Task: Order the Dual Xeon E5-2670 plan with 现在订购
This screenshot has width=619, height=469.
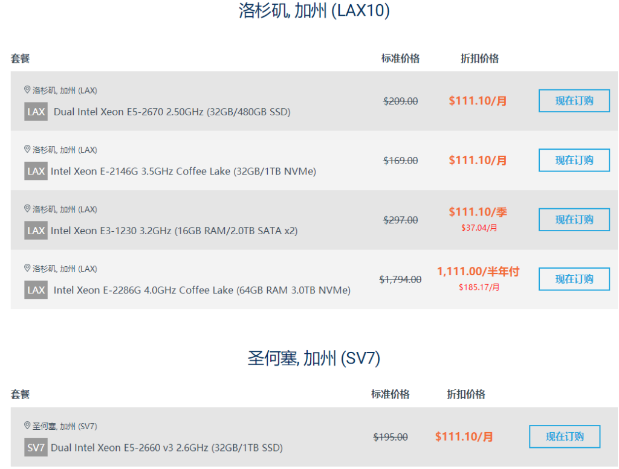Action: coord(574,101)
